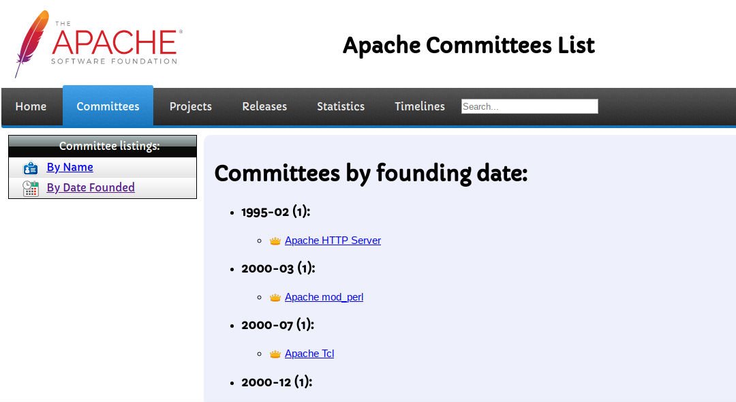The width and height of the screenshot is (736, 402).
Task: Switch to the Statistics tab
Action: [x=341, y=106]
